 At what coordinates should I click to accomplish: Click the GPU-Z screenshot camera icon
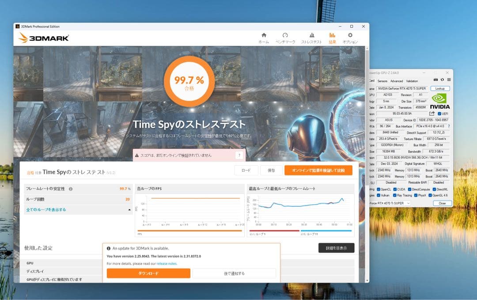pos(436,80)
